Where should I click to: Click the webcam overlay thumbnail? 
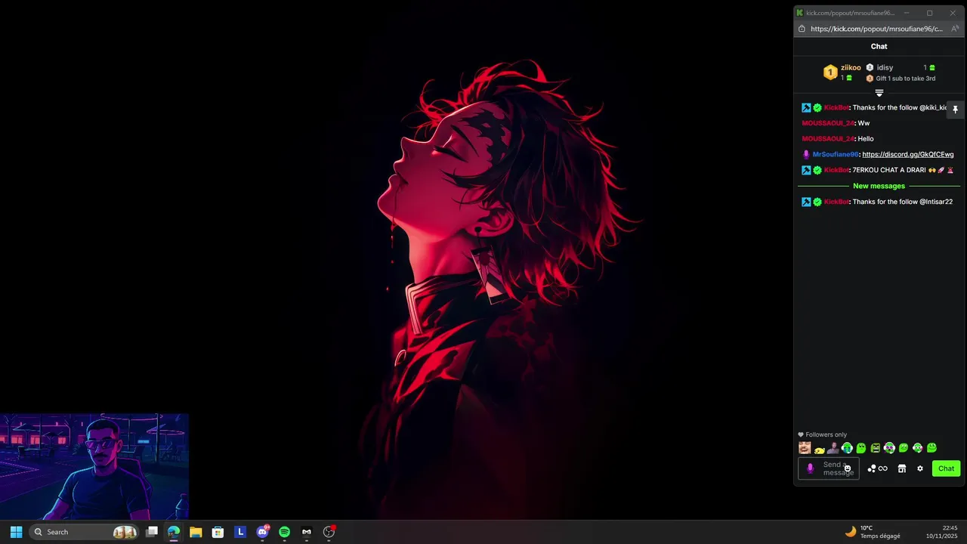click(94, 466)
